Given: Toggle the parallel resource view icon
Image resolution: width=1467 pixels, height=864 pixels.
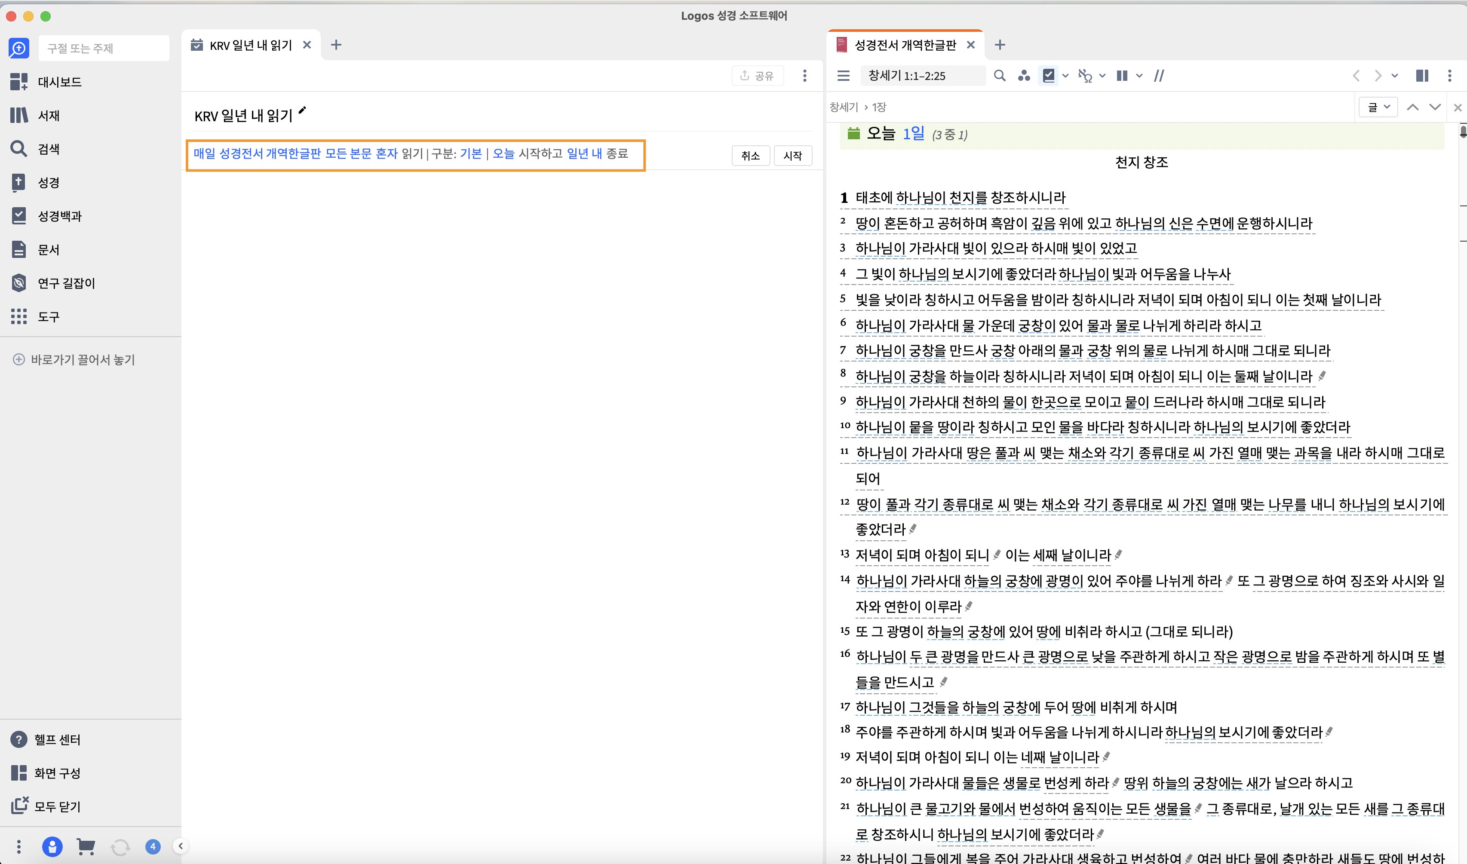Looking at the screenshot, I should (x=1158, y=76).
